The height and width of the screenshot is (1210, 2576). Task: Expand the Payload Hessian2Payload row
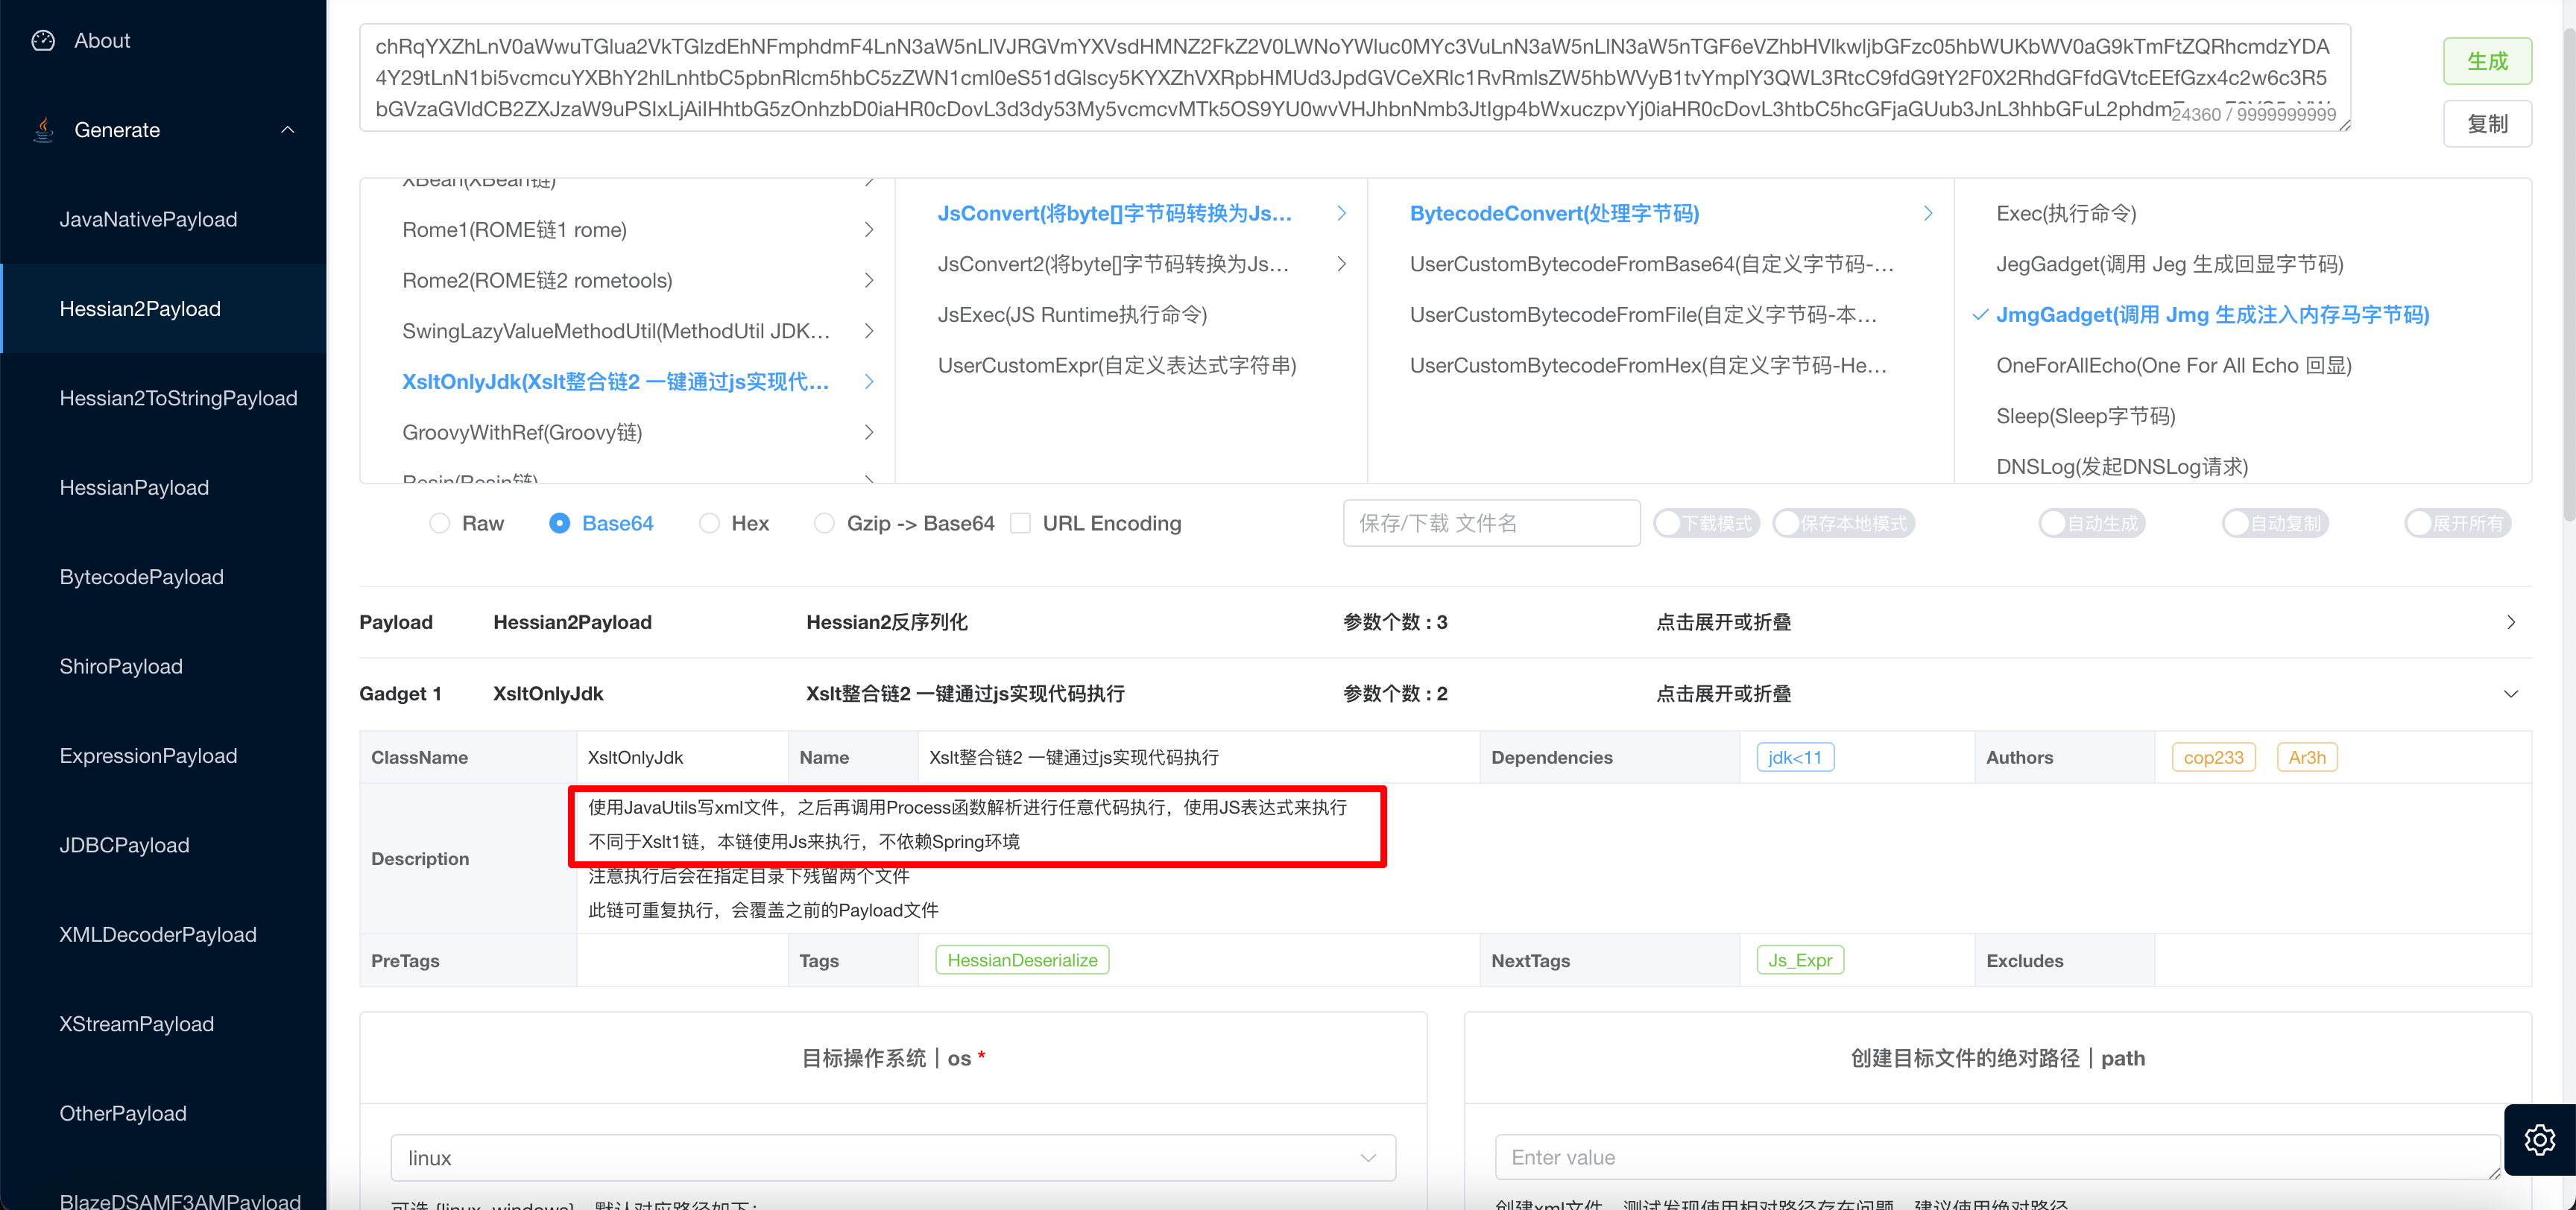tap(2510, 622)
